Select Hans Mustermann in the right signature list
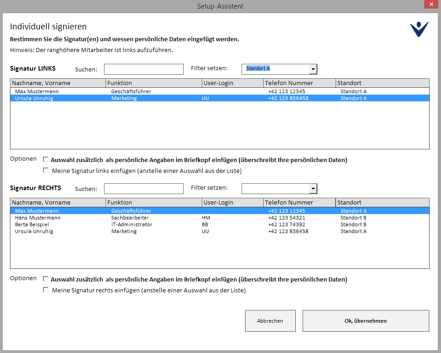The height and width of the screenshot is (353, 441). (x=38, y=218)
